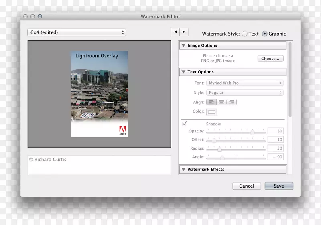This screenshot has width=321, height=225.
Task: Select center text alignment icon
Action: coord(221,102)
